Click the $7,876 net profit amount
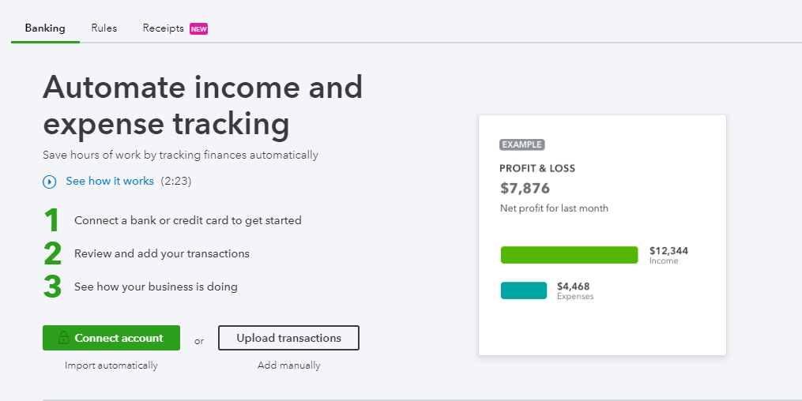The height and width of the screenshot is (401, 802). [x=525, y=189]
